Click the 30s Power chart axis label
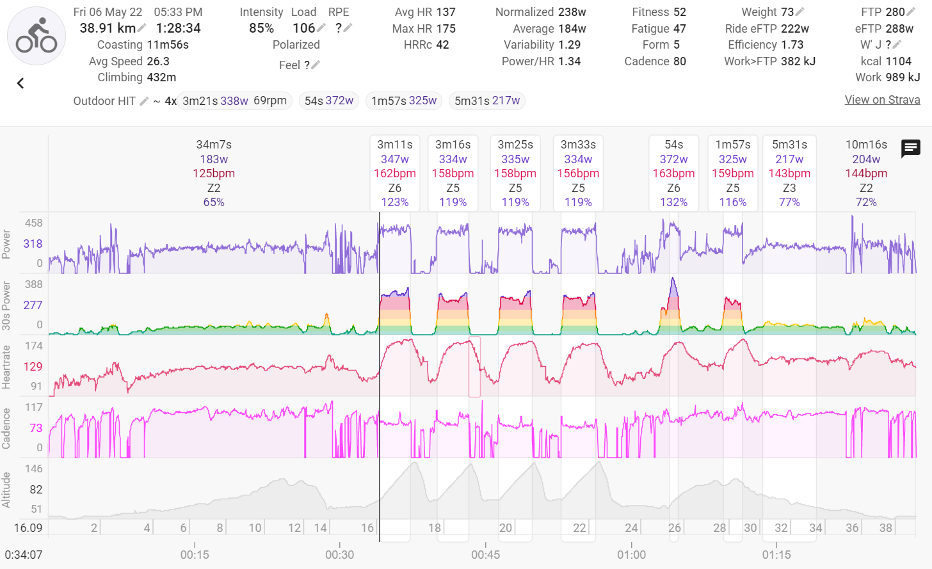 point(6,305)
